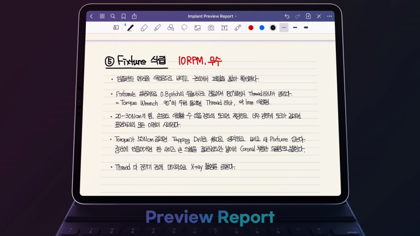Select the thin stroke width
The width and height of the screenshot is (420, 236).
coord(284,28)
